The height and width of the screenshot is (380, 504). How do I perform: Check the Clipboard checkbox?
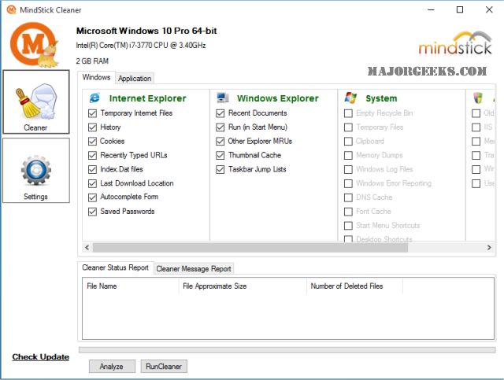(348, 142)
